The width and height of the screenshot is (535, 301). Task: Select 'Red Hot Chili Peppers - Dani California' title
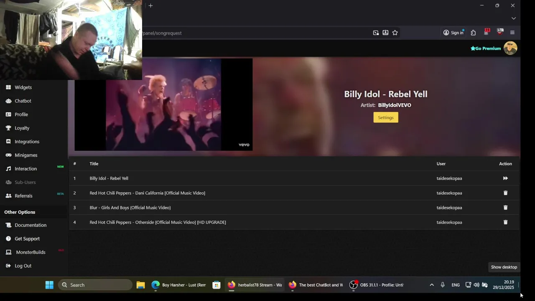147,193
